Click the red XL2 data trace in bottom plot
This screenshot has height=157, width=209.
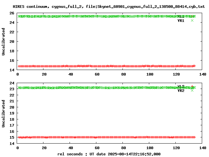107,137
